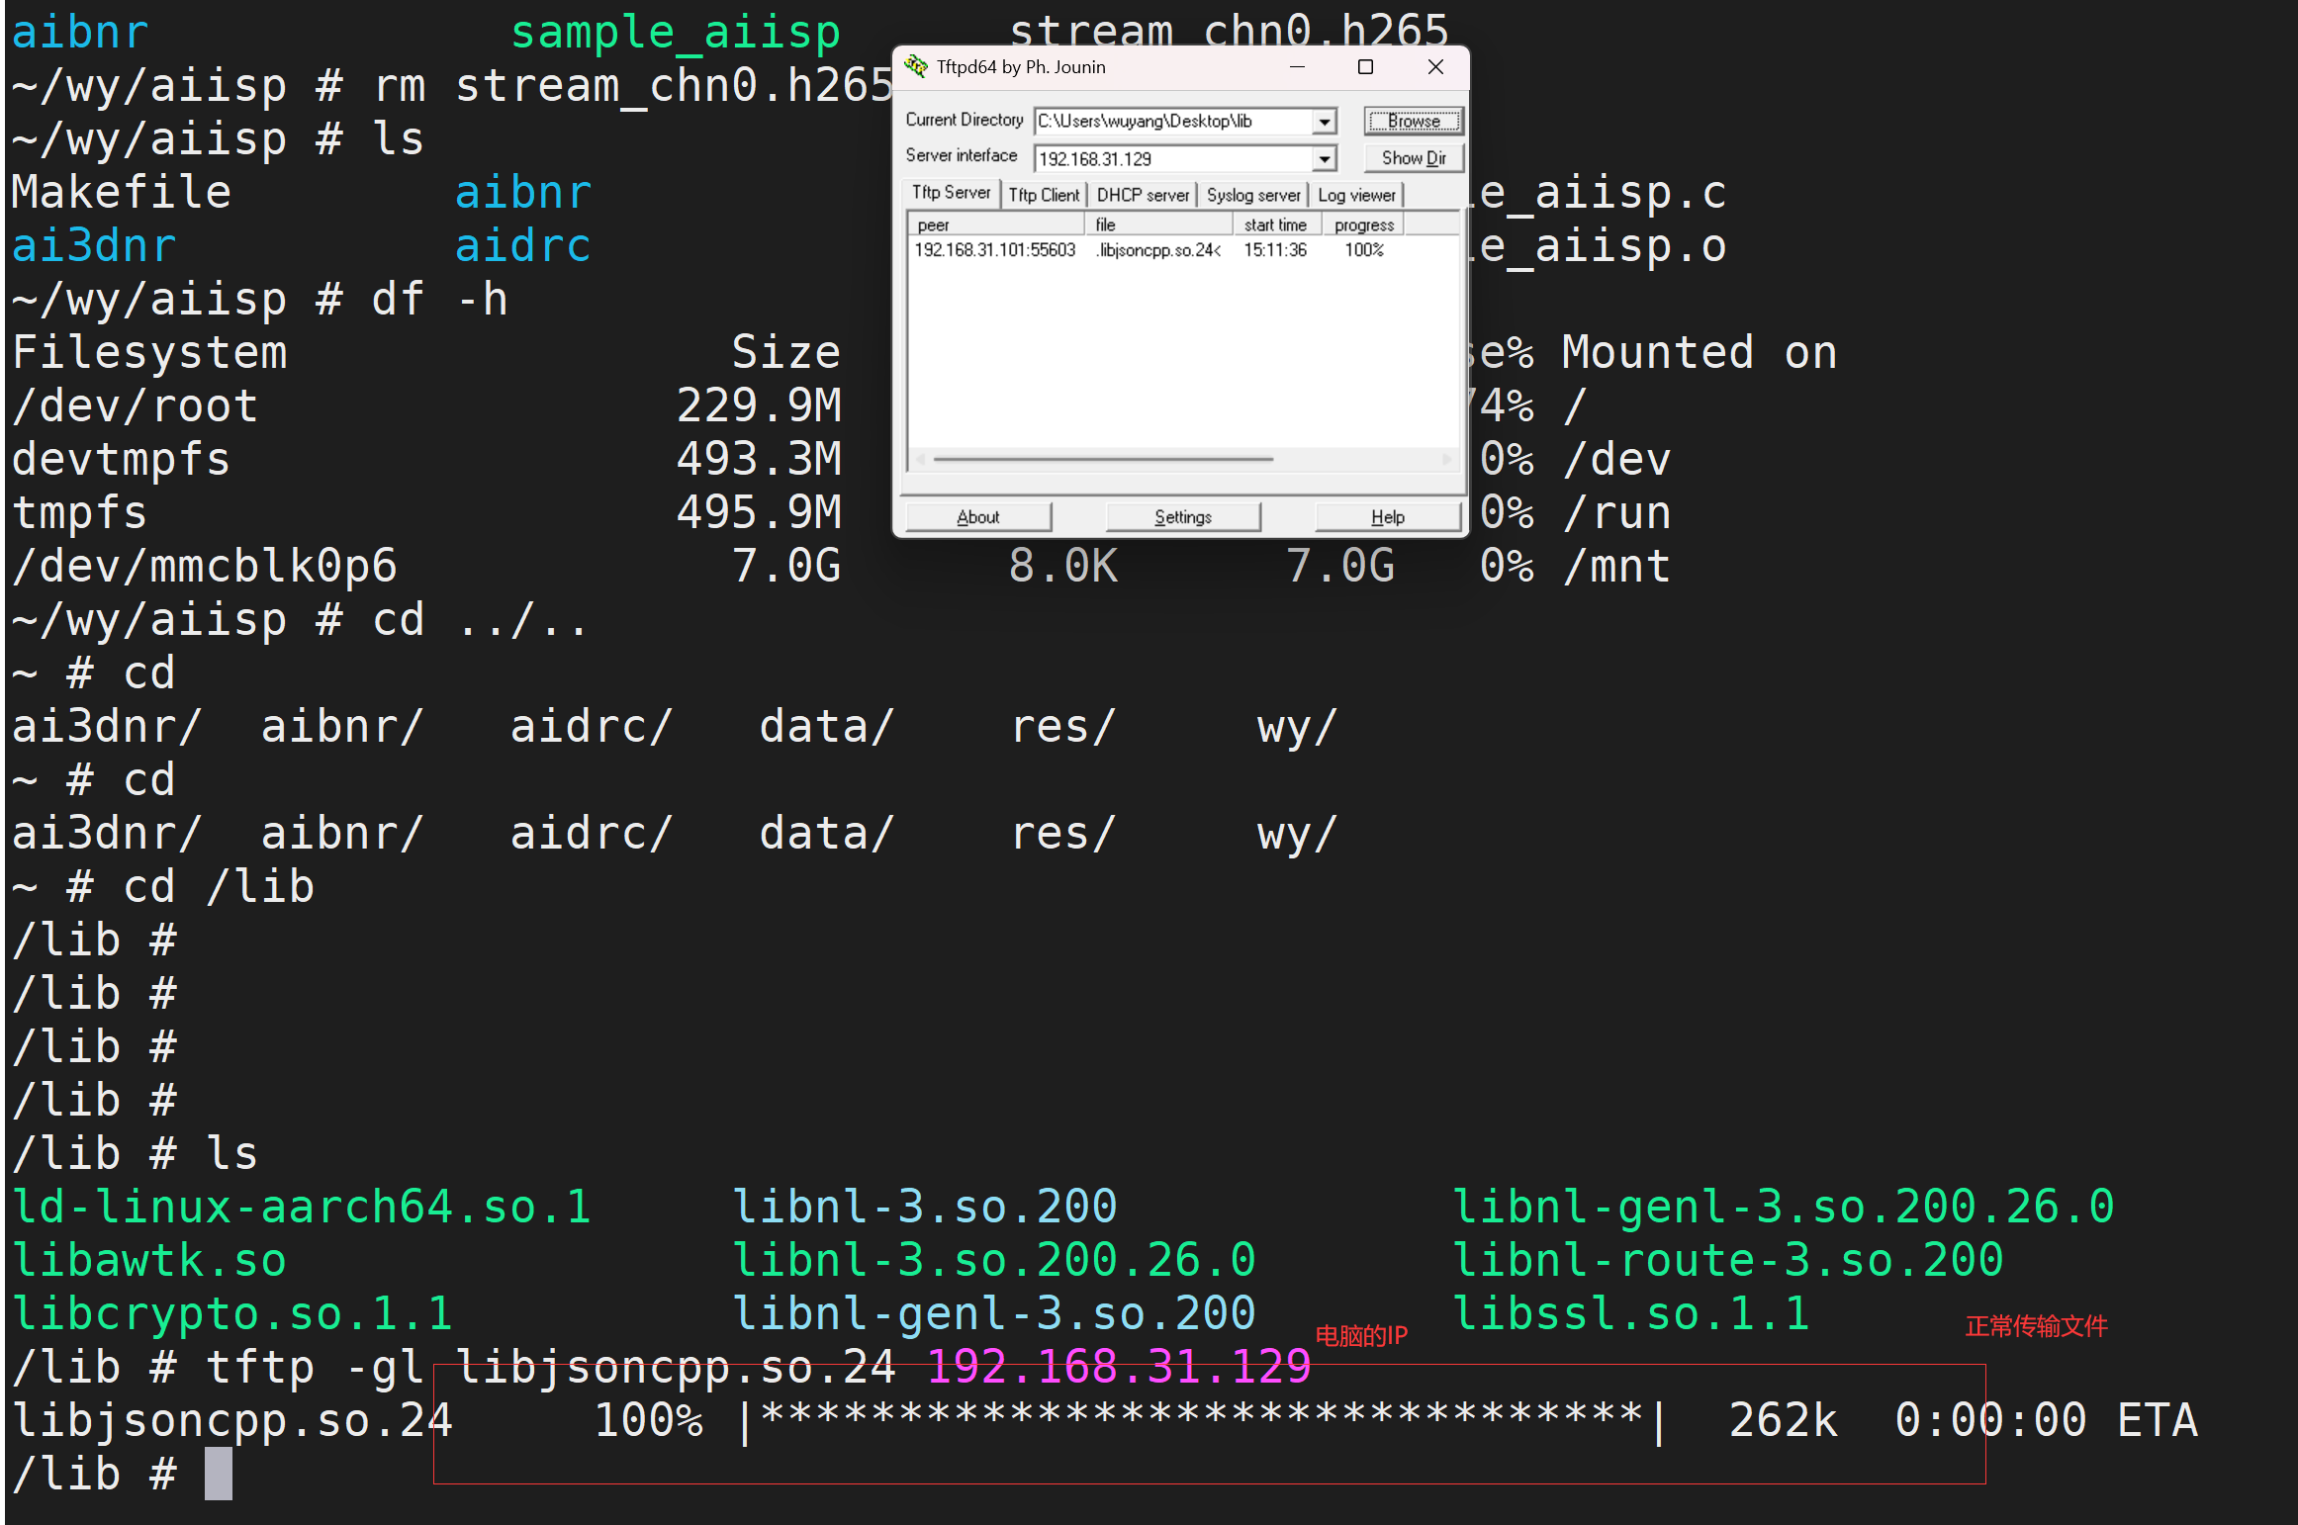Select the libjsoncpp.so.24 transfer row

coord(1157,250)
